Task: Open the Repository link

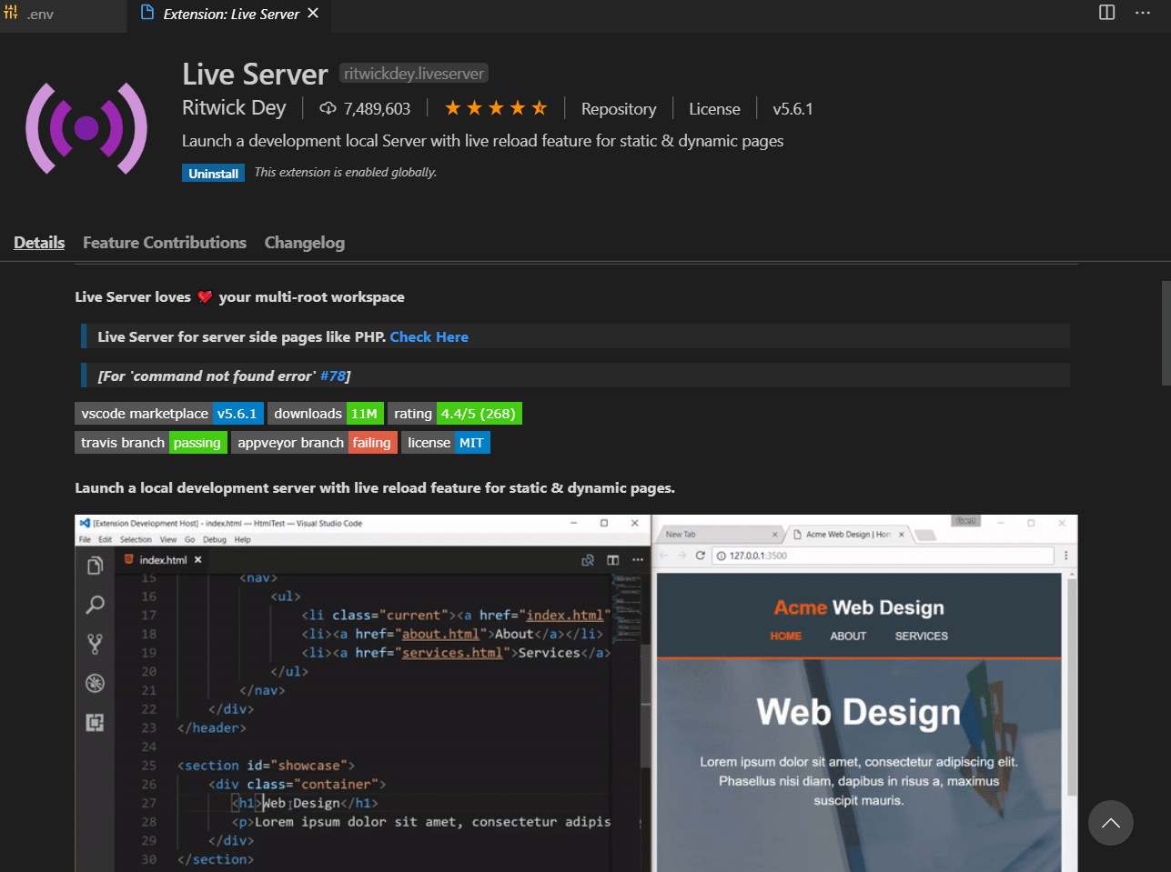Action: (619, 109)
